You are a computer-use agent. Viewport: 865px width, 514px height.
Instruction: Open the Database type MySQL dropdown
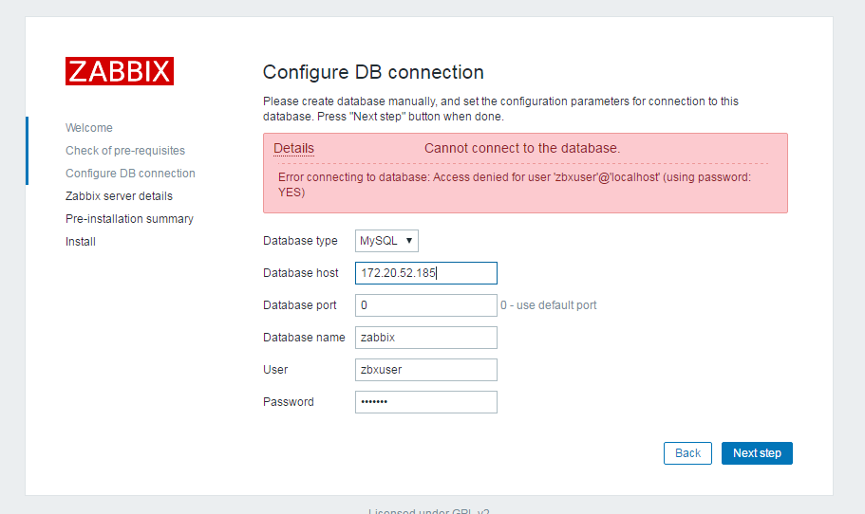pos(386,241)
